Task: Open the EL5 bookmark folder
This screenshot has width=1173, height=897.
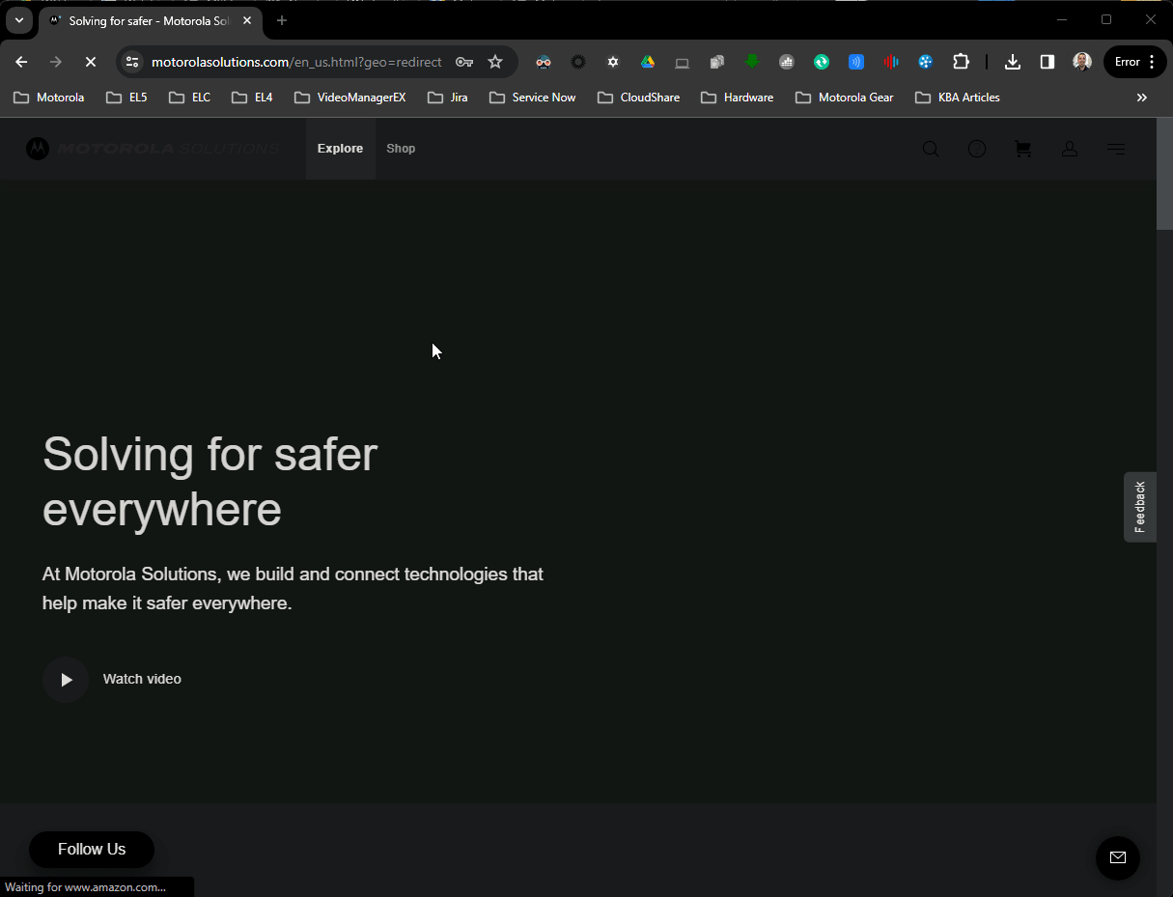Action: pos(127,98)
